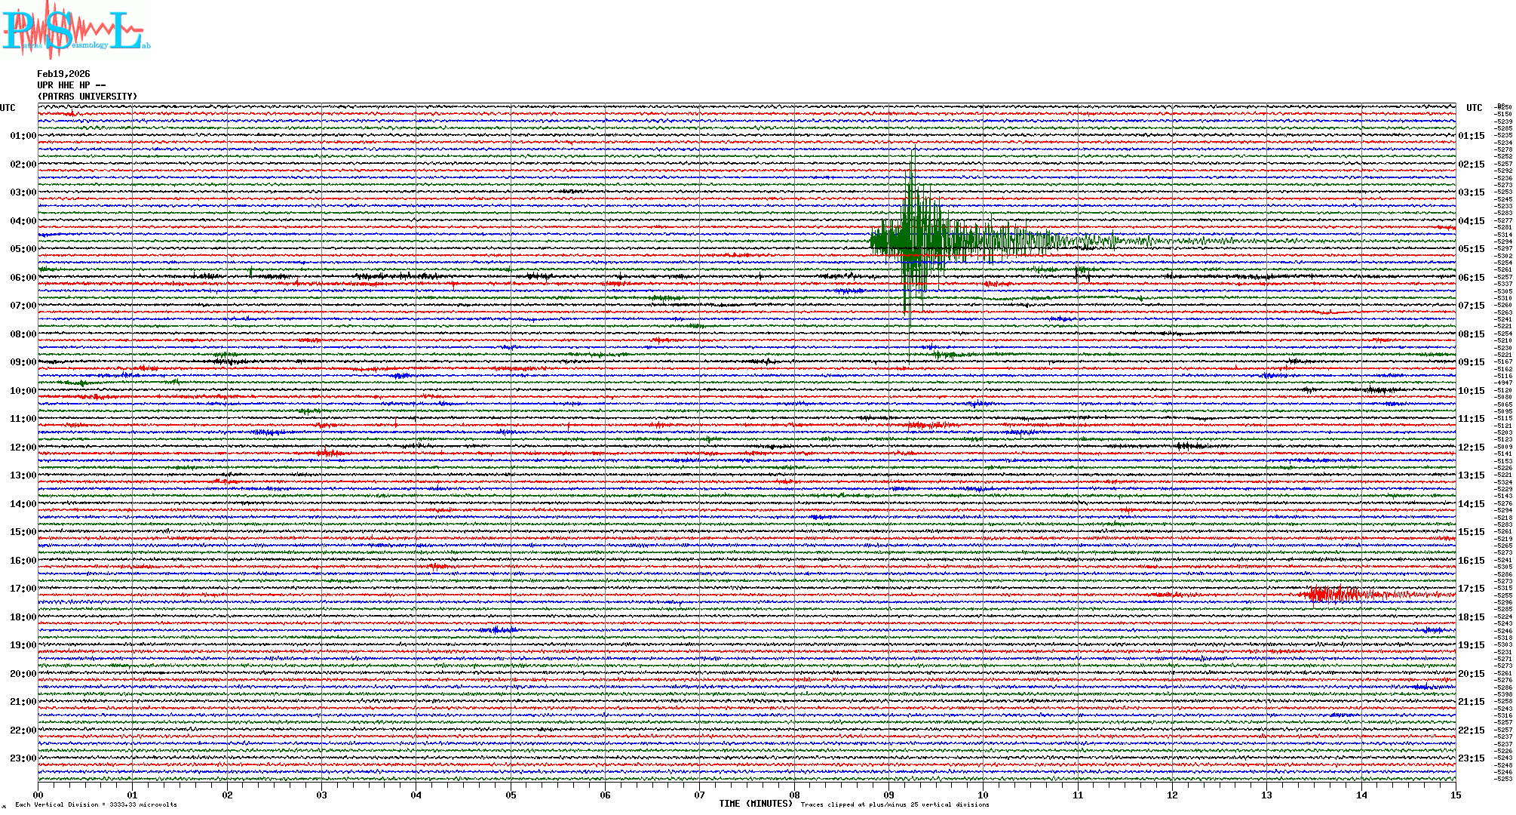The width and height of the screenshot is (1516, 815).
Task: Click the left UTC axis label
Action: click(x=8, y=108)
